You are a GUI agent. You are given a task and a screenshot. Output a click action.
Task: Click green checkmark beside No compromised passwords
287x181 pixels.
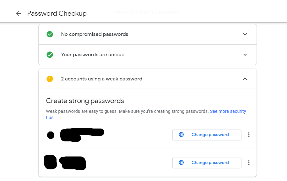click(50, 34)
